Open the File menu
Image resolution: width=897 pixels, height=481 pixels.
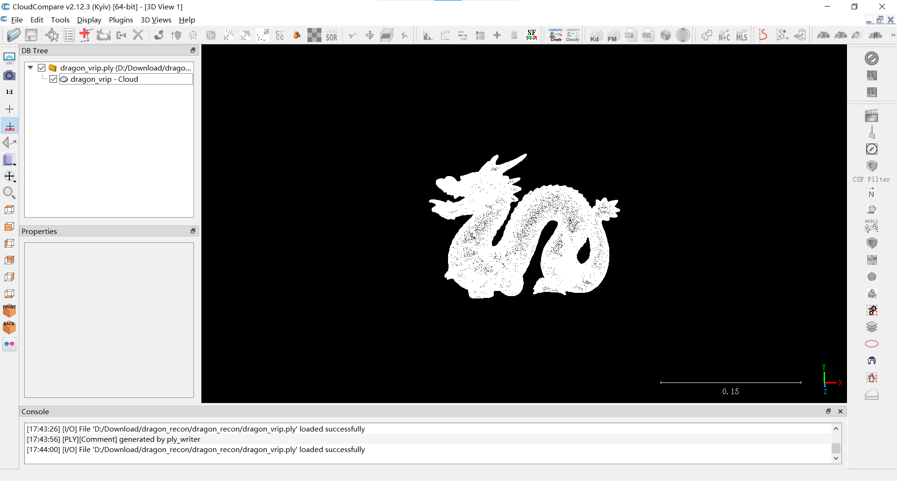click(17, 20)
